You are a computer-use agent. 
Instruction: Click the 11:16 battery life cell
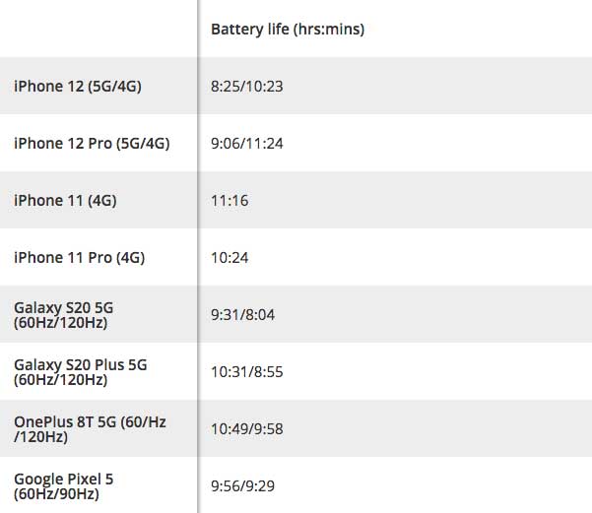click(230, 201)
